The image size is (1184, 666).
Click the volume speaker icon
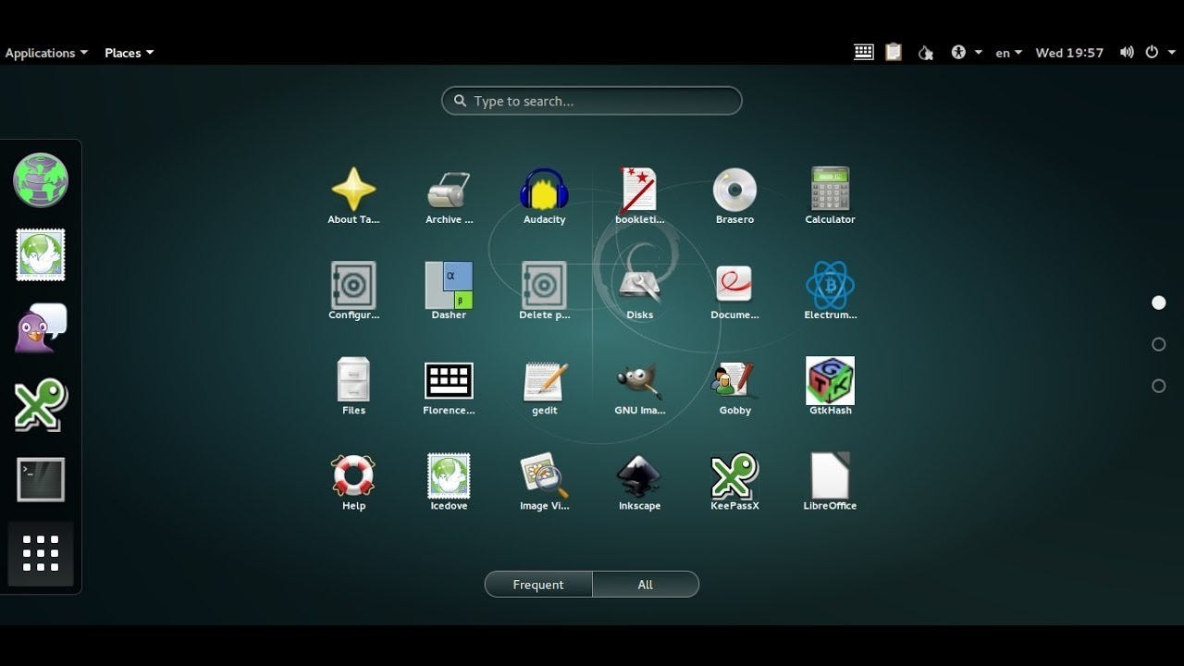pyautogui.click(x=1127, y=53)
